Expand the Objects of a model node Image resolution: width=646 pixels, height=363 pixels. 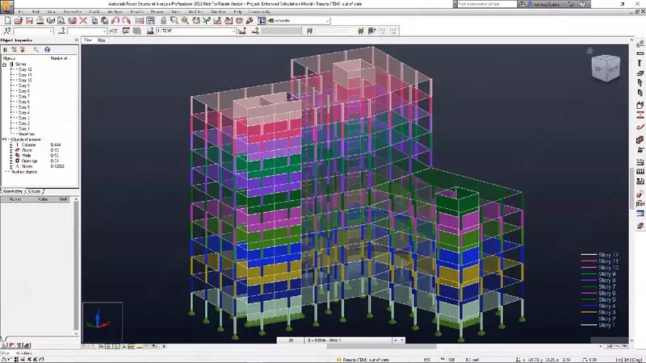click(x=4, y=139)
